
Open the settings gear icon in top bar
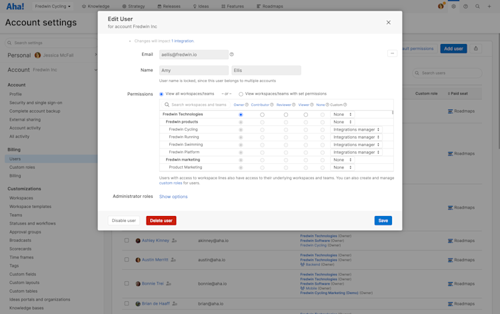[x=453, y=7]
